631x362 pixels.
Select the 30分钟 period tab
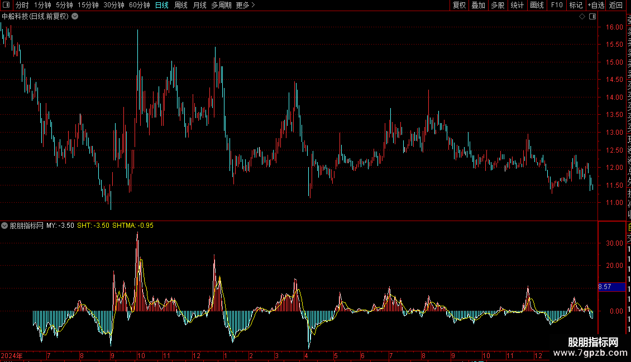pos(114,5)
